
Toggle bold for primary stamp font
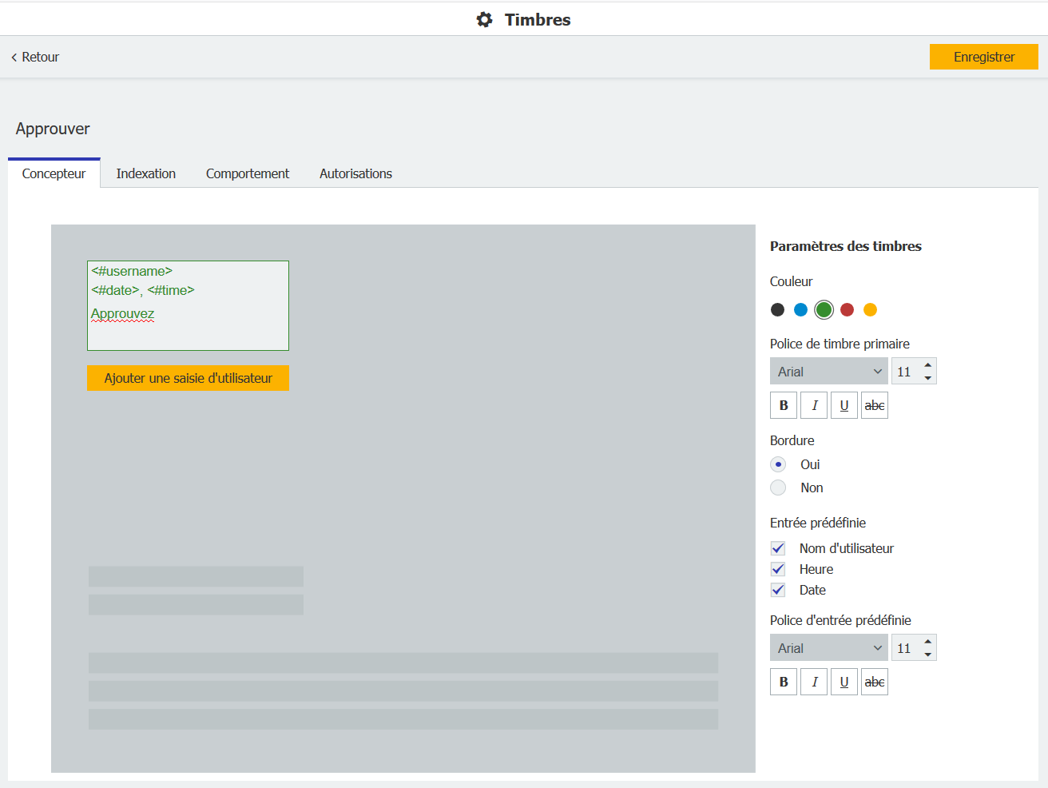[783, 405]
